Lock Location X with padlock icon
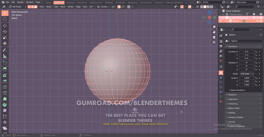 pyautogui.click(x=256, y=52)
